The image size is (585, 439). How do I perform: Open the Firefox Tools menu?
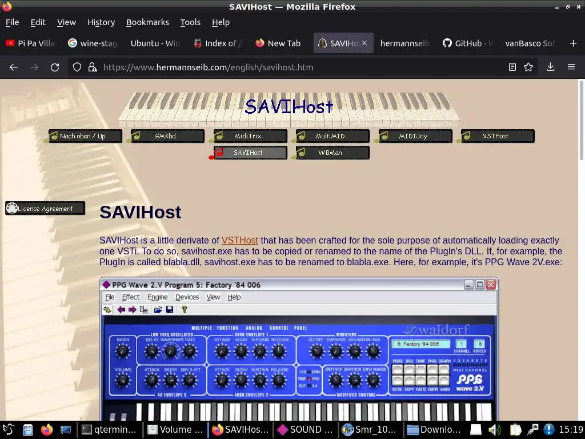click(x=190, y=22)
